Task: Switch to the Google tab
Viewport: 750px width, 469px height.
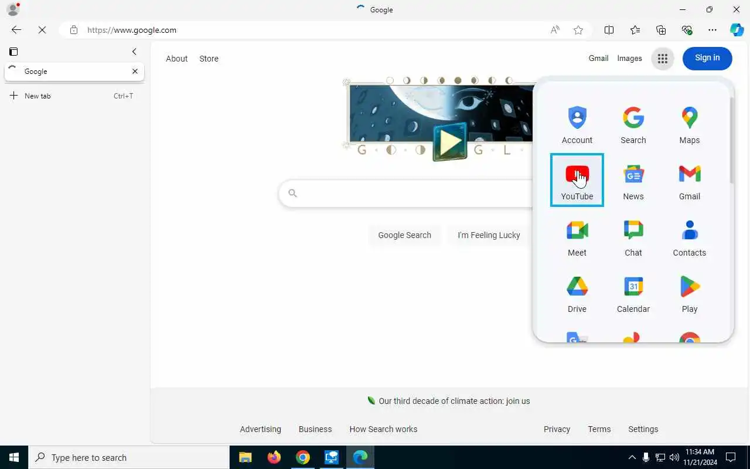Action: (x=74, y=72)
